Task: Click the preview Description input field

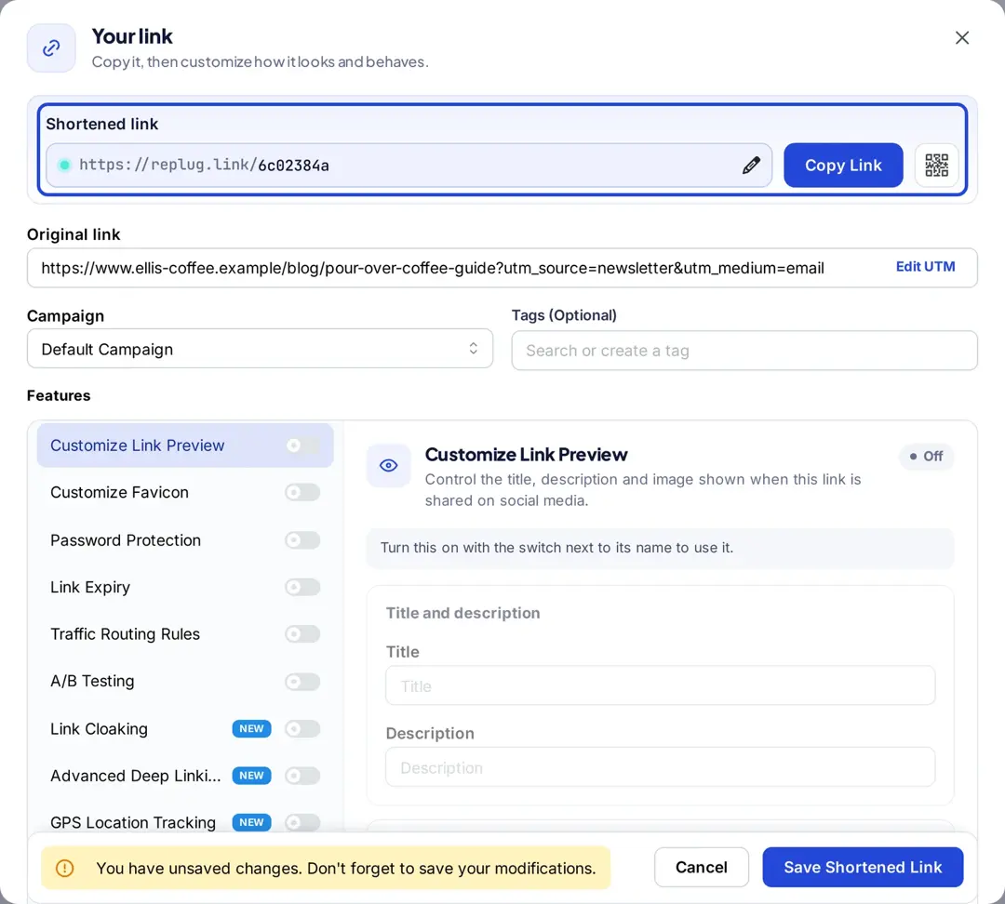Action: point(660,767)
